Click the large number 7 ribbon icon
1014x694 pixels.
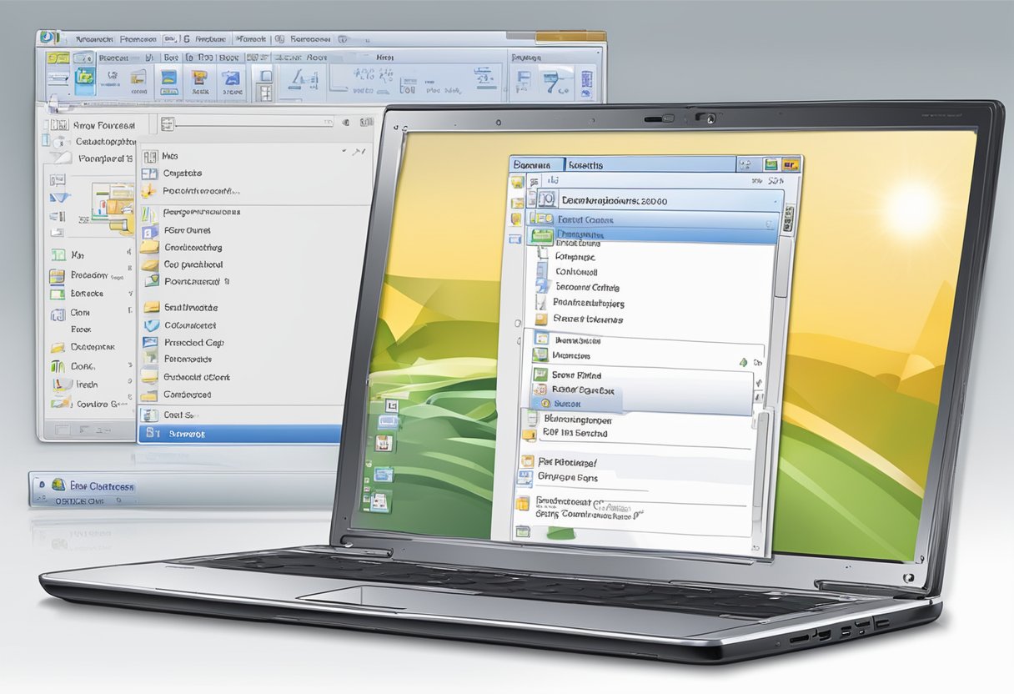[x=553, y=82]
